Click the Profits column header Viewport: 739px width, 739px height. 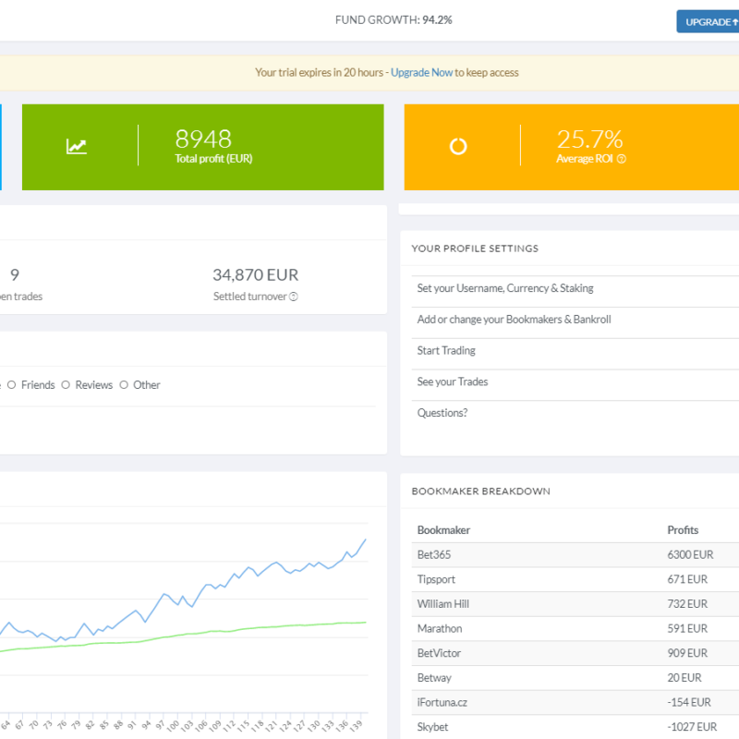coord(683,530)
